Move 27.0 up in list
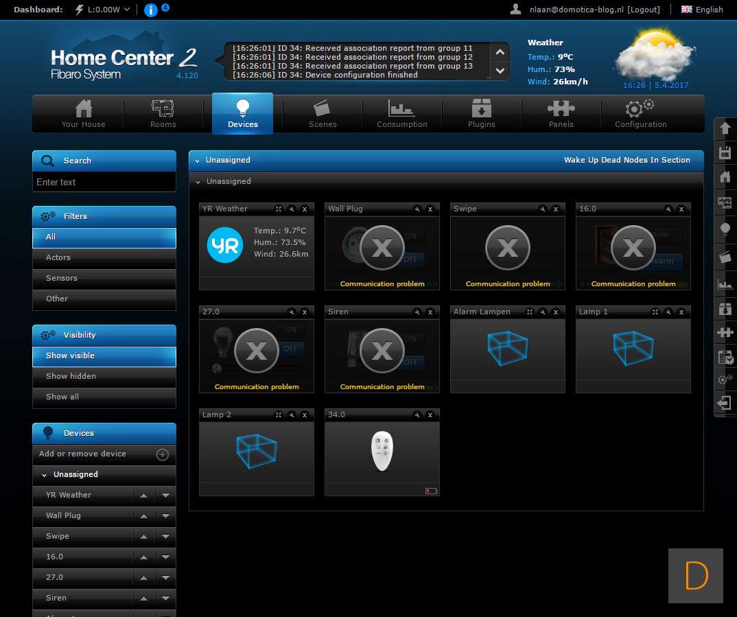This screenshot has height=617, width=737. tap(144, 578)
